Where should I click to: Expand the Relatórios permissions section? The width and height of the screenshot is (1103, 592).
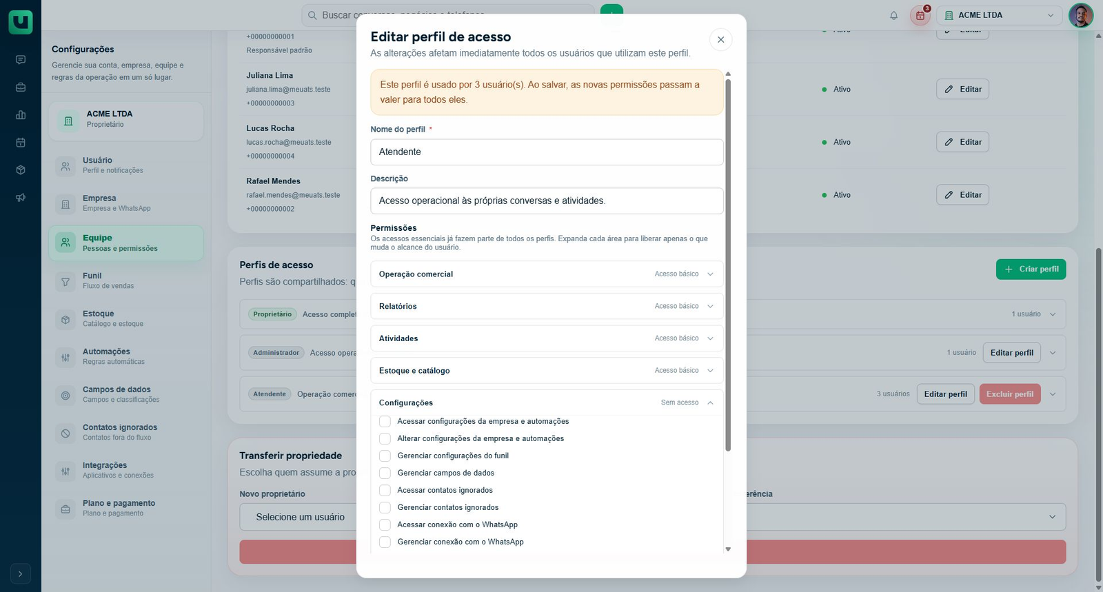pyautogui.click(x=547, y=306)
